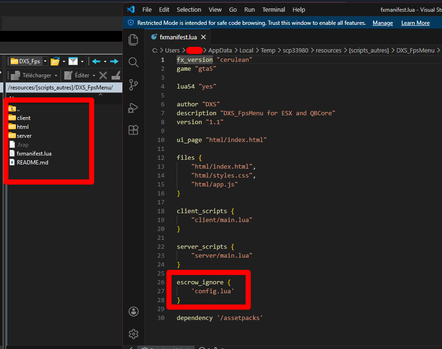
Task: Go forward with the right arrow icon
Action: [x=114, y=61]
